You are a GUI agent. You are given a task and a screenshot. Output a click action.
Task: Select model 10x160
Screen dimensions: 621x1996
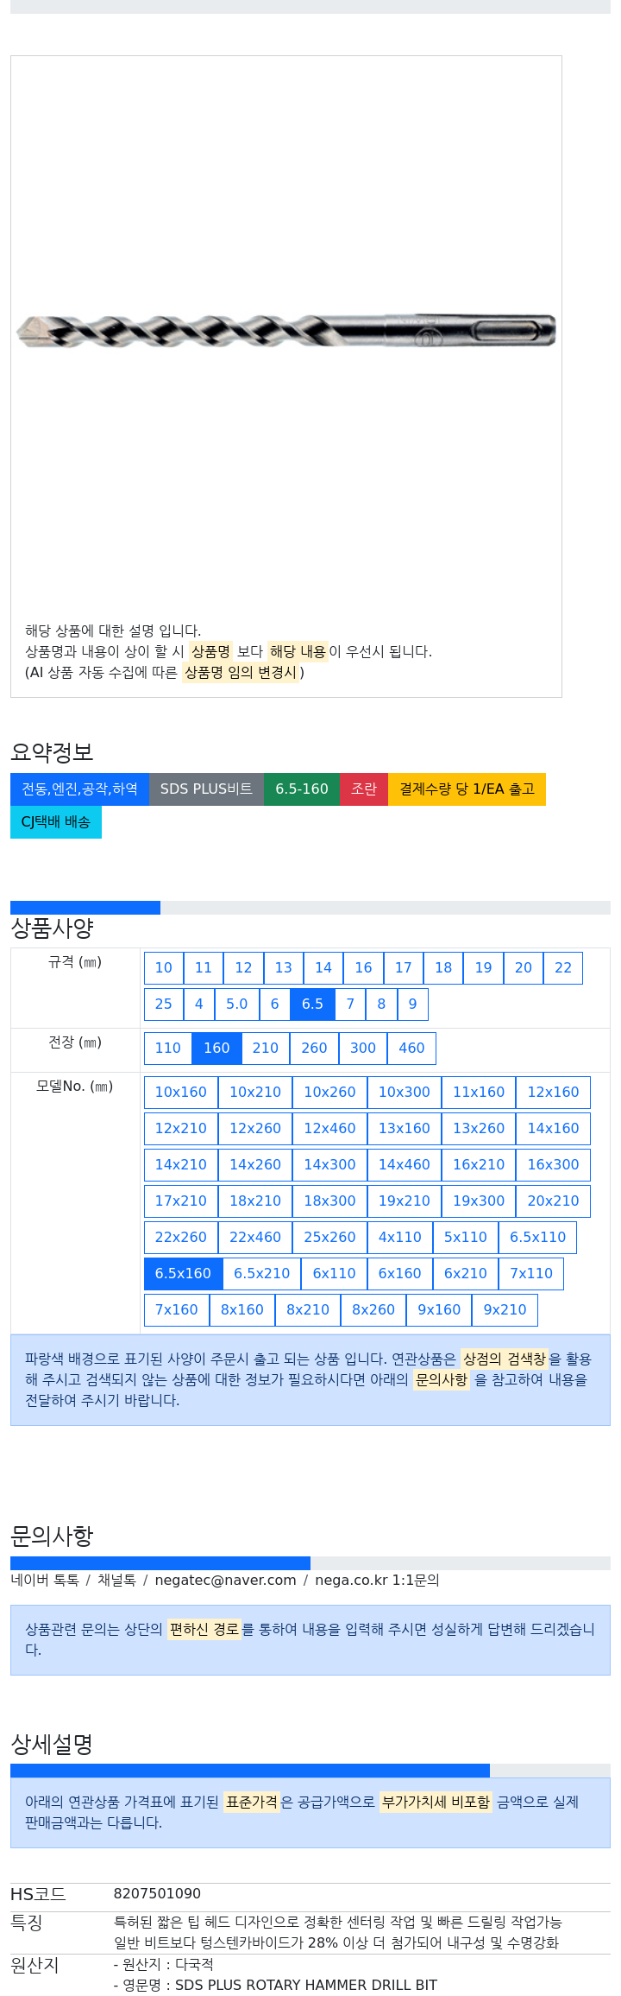pyautogui.click(x=181, y=1092)
